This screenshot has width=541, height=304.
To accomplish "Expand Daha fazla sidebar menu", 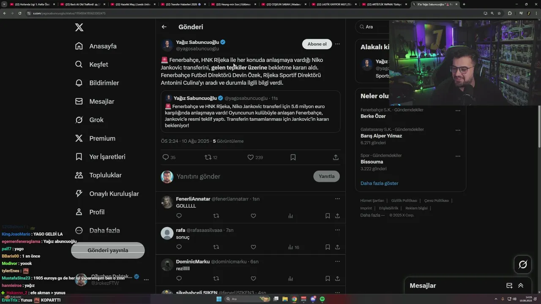I will [97, 231].
